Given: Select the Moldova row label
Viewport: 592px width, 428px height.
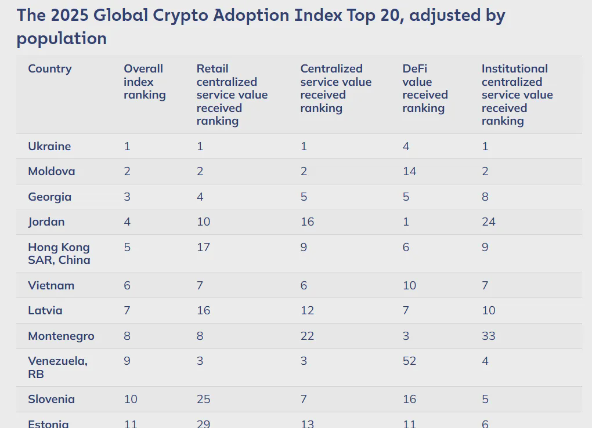Looking at the screenshot, I should [52, 172].
